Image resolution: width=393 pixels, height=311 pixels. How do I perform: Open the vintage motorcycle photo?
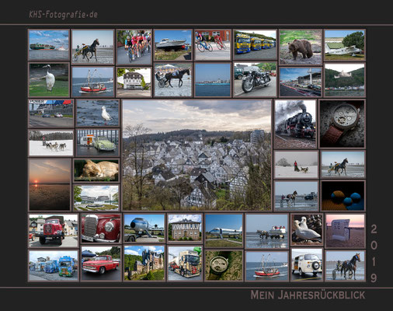click(x=256, y=80)
